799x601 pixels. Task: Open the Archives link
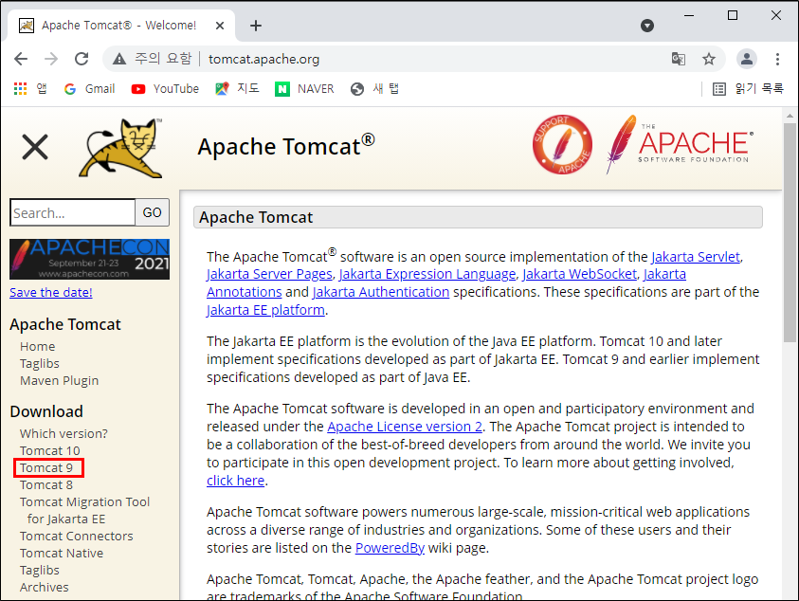pos(45,587)
